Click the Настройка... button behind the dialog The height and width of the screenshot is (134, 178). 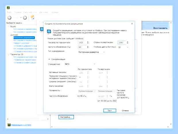(66, 117)
